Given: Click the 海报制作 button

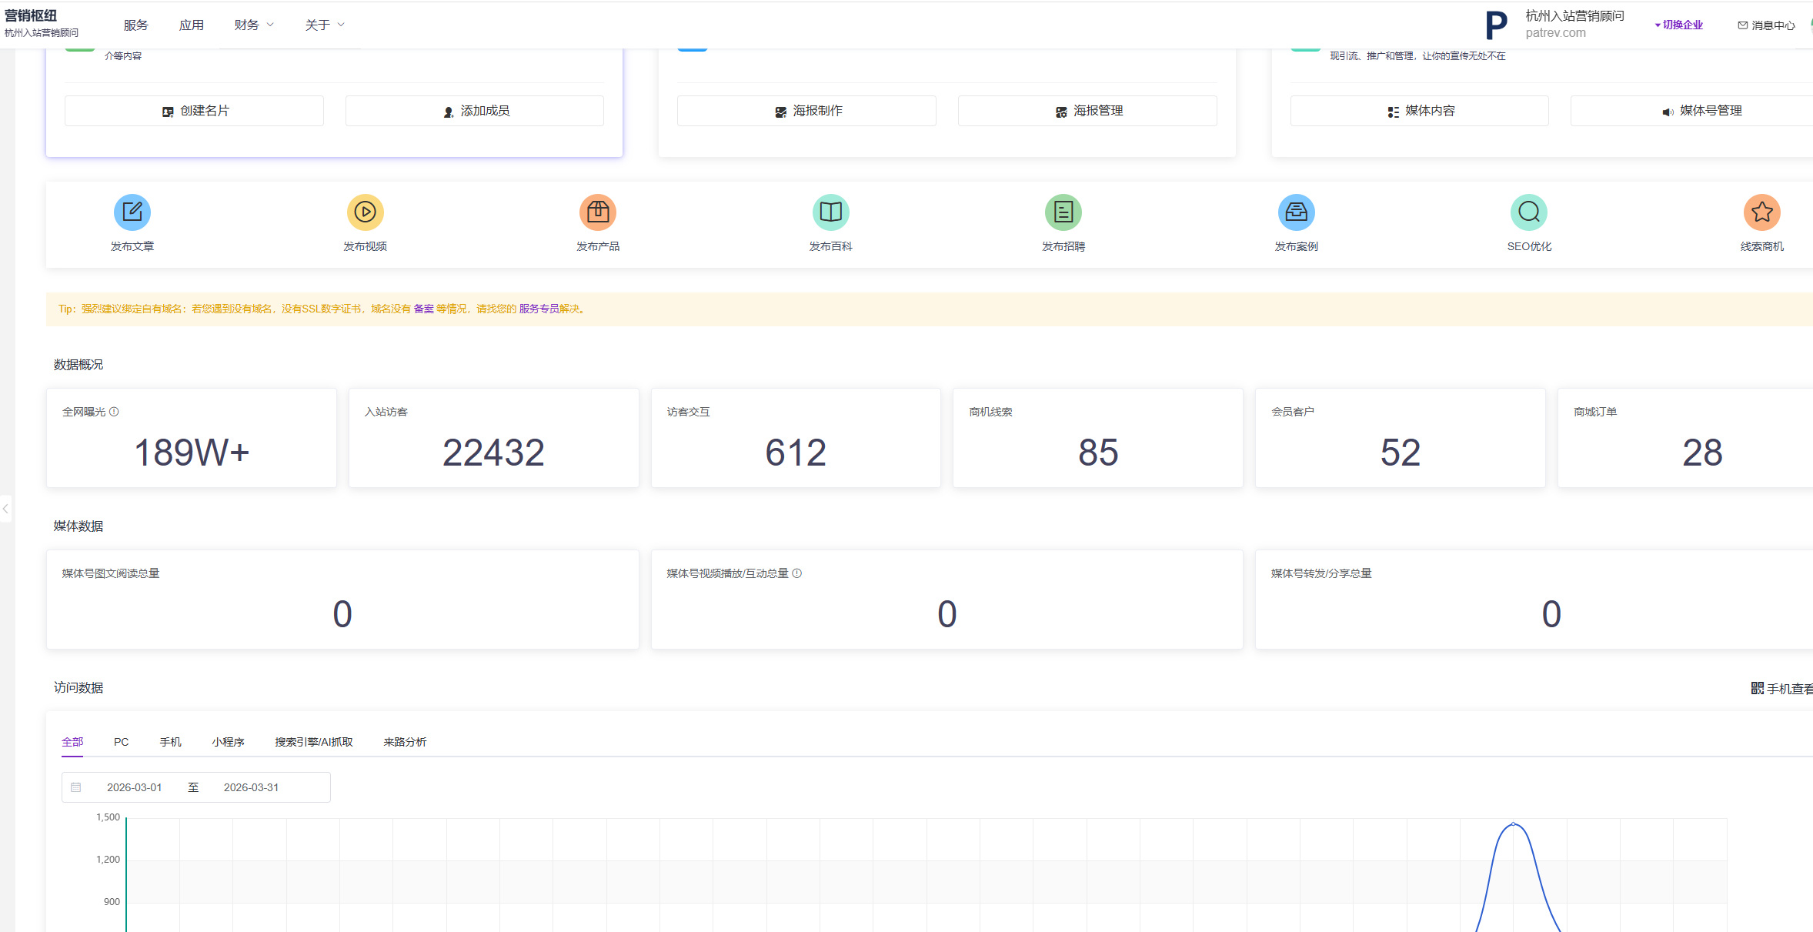Looking at the screenshot, I should coord(807,111).
